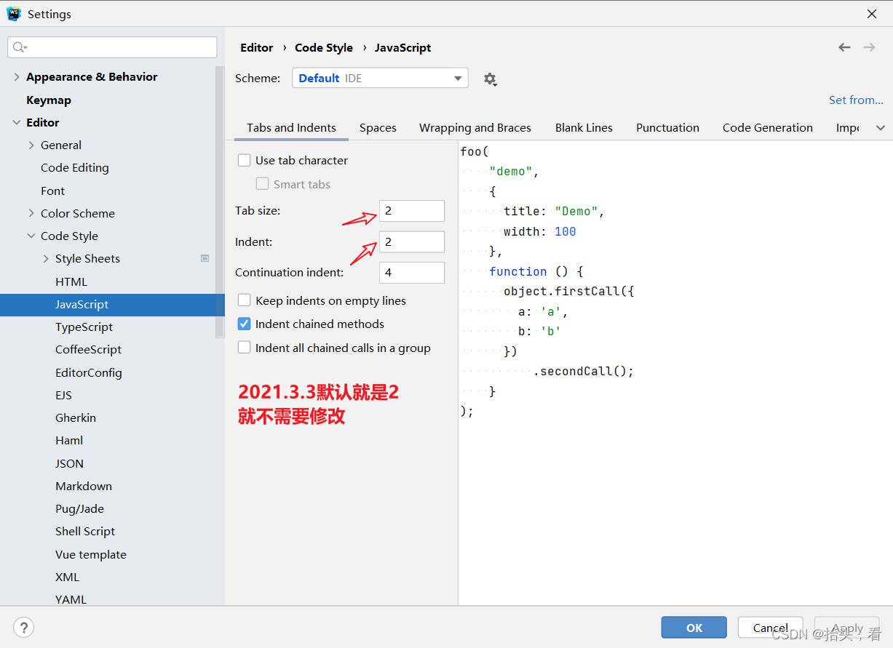Close the Settings dialog window
Image resolution: width=893 pixels, height=648 pixels.
tap(872, 14)
